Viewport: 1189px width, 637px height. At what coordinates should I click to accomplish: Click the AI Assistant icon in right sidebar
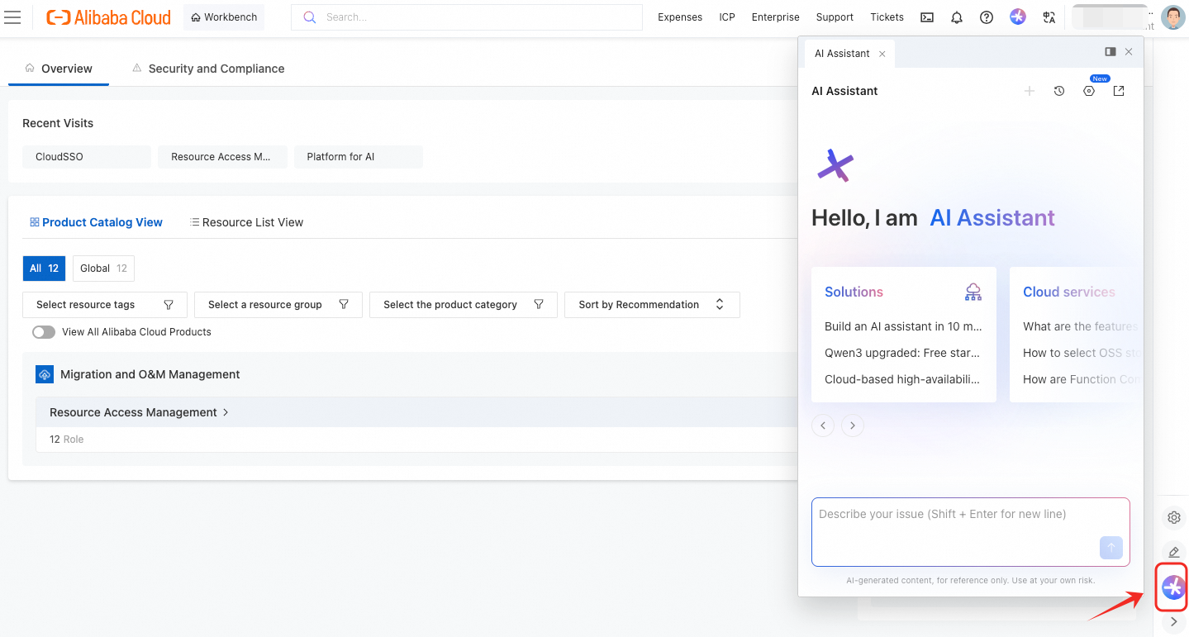tap(1173, 587)
